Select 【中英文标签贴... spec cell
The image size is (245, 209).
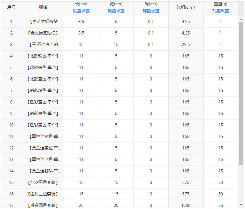(43, 22)
